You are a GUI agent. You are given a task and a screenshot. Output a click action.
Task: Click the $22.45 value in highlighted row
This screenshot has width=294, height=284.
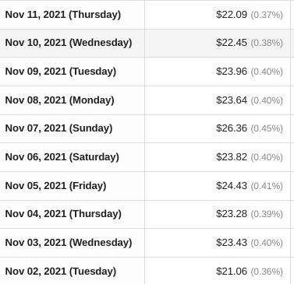click(x=232, y=43)
